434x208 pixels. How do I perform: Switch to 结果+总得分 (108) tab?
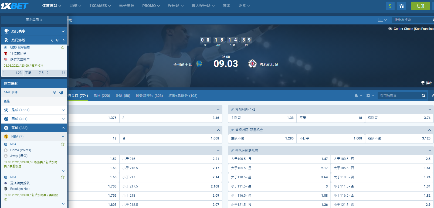[x=183, y=96]
